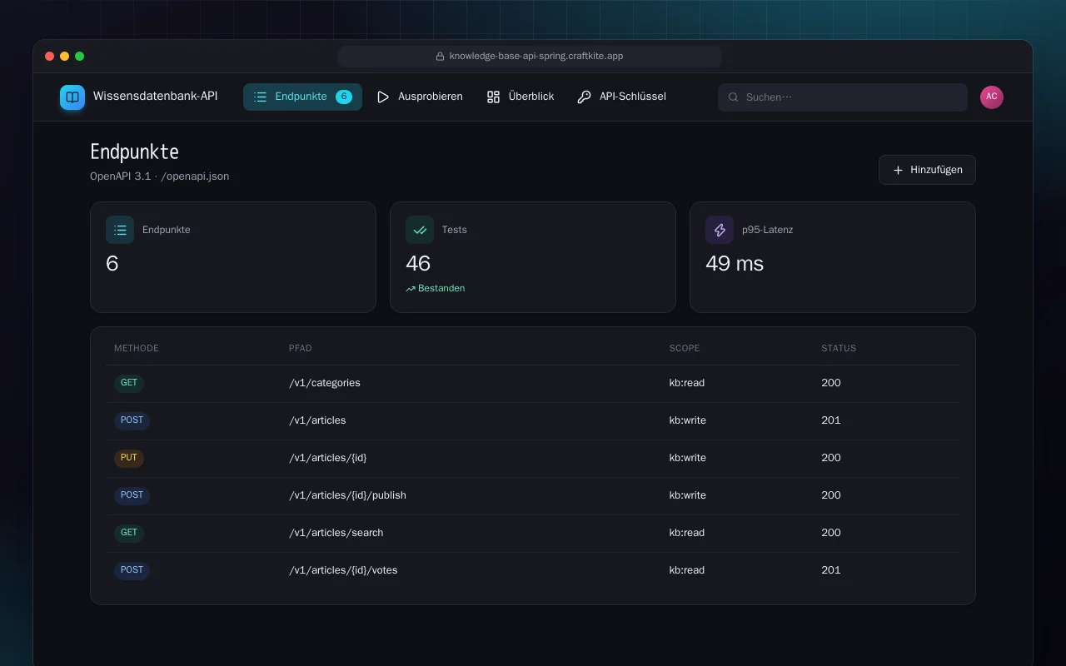Click the grid icon beside Überblick

click(x=493, y=97)
